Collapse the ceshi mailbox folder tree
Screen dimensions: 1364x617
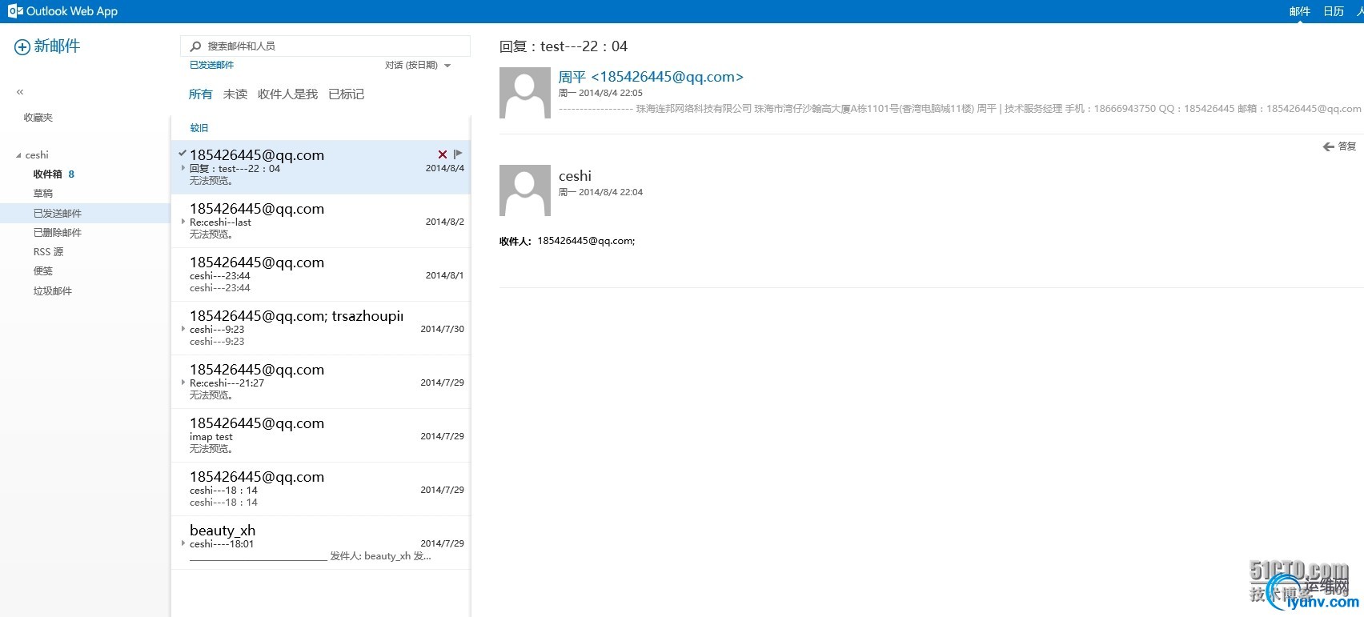point(19,155)
